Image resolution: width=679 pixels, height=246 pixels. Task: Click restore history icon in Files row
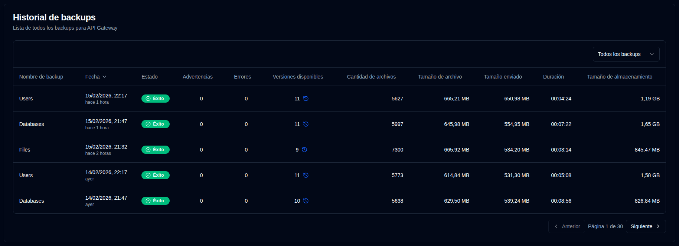coord(304,150)
